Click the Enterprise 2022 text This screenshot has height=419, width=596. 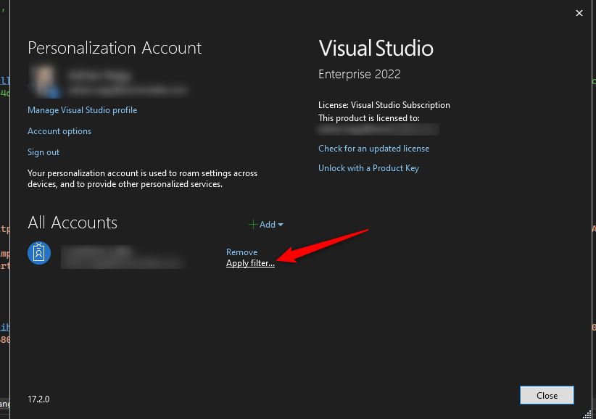359,74
